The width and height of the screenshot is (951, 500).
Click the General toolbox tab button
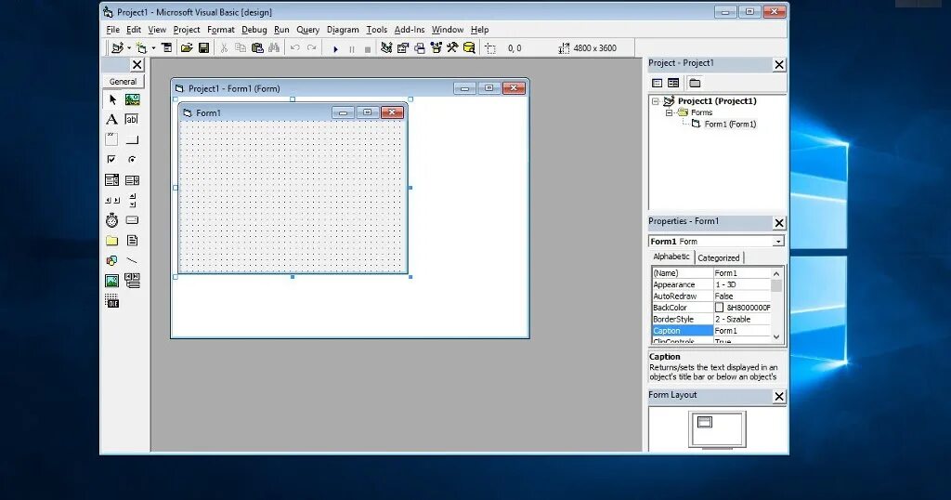[124, 81]
